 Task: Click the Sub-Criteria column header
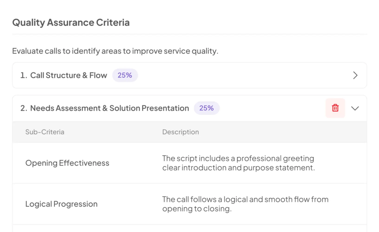click(45, 132)
